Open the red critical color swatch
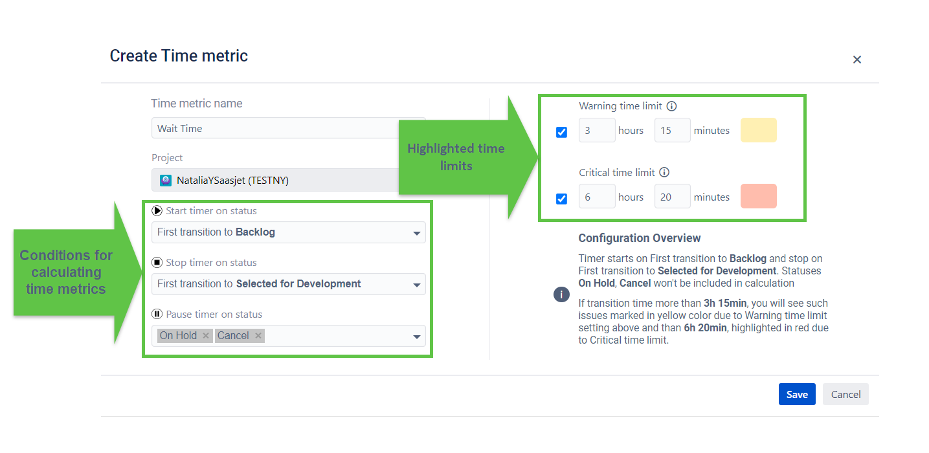The height and width of the screenshot is (453, 929). [758, 197]
